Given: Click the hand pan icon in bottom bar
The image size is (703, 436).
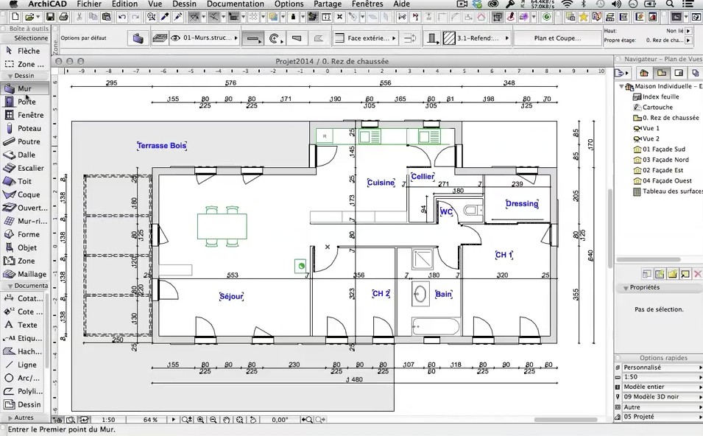Looking at the screenshot, I should 227,420.
